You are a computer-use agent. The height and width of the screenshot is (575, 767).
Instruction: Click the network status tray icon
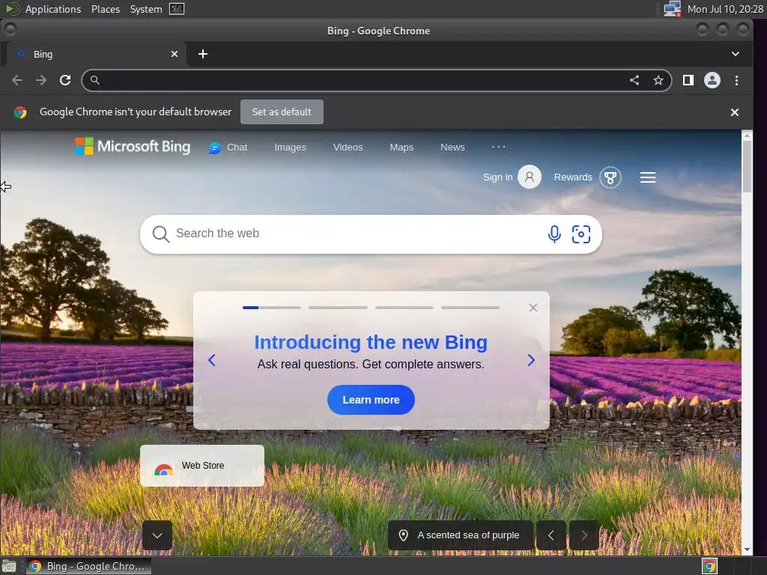[x=672, y=9]
